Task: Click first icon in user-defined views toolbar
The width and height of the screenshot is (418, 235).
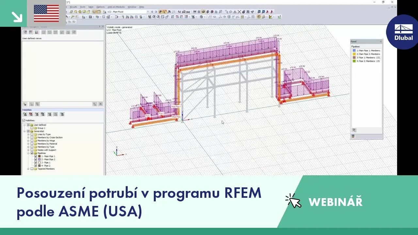Action: [25, 32]
